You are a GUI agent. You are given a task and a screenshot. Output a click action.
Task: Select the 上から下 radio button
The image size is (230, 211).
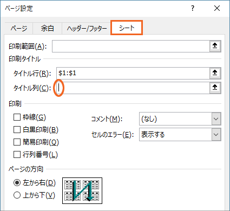(x=17, y=195)
